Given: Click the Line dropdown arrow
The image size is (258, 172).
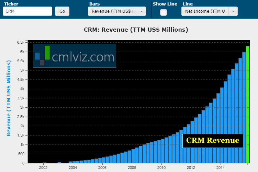Looking at the screenshot, I should pos(233,11).
